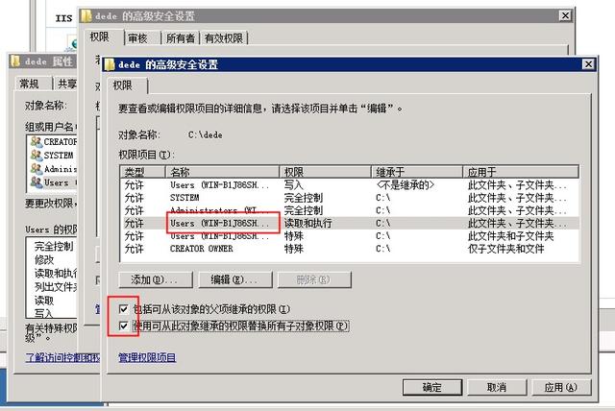Screen dimensions: 615x411
Task: Select the Users 读取和执行 permission row
Action: (x=349, y=224)
